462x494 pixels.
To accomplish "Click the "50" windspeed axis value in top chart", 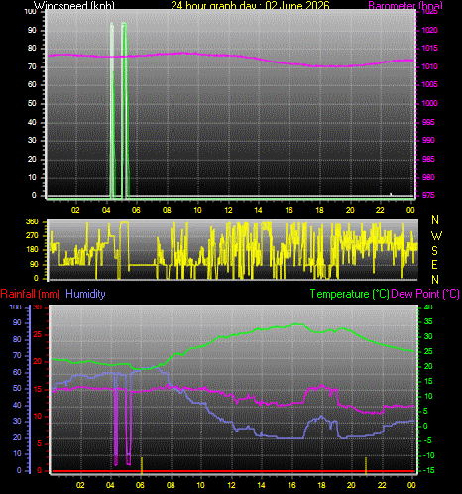I will pos(32,103).
